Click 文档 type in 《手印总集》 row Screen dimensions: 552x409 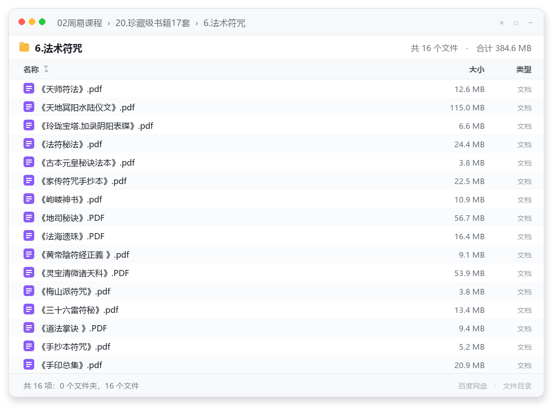pos(524,366)
